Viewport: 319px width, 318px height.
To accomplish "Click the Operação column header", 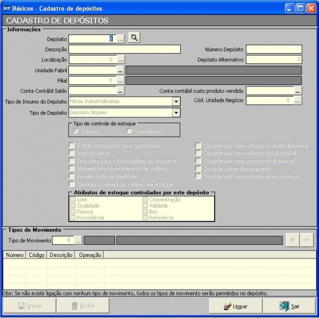I will click(x=90, y=255).
